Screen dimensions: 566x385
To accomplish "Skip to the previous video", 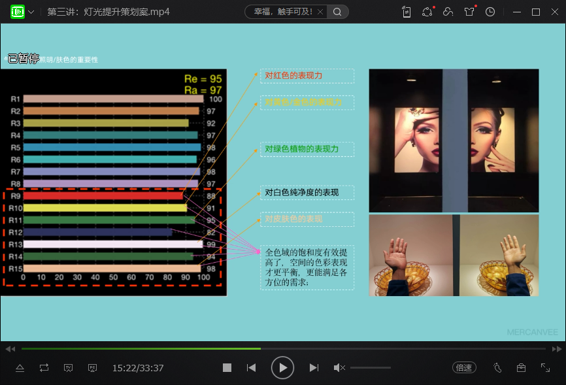I will pos(251,368).
